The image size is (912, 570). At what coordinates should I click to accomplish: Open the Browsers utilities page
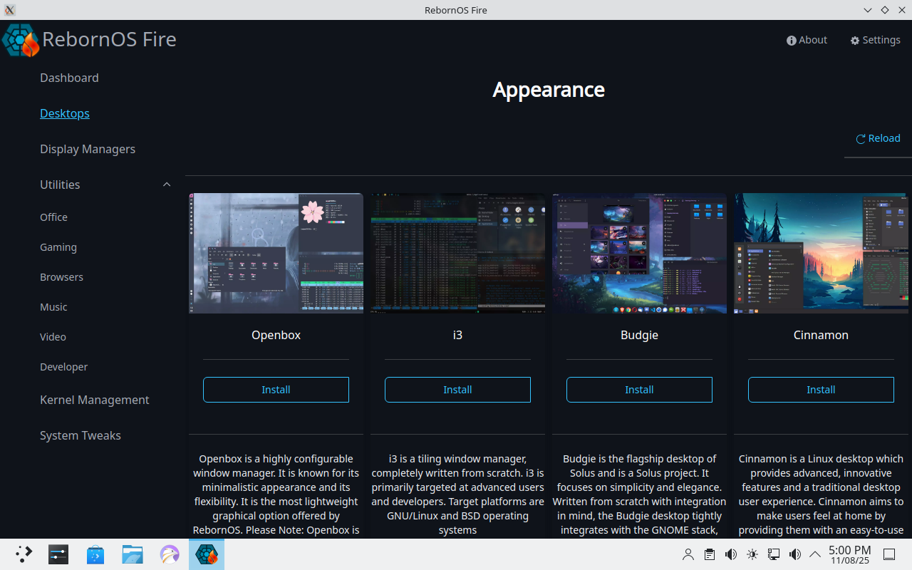pyautogui.click(x=61, y=277)
